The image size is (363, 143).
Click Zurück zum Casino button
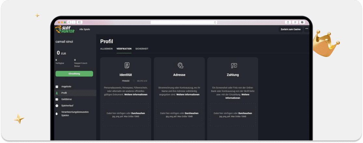tap(290, 29)
